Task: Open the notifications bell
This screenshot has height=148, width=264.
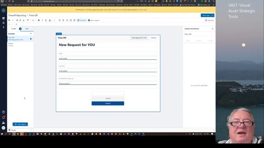Action: click(3, 117)
